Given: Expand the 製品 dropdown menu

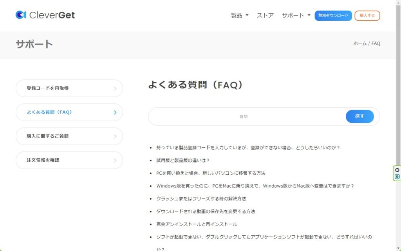Looking at the screenshot, I should click(240, 16).
